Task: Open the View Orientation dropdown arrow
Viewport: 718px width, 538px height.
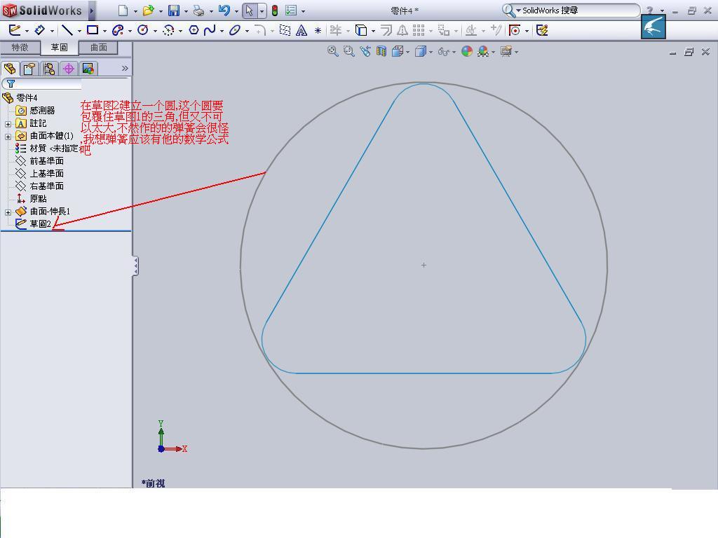Action: tap(407, 52)
